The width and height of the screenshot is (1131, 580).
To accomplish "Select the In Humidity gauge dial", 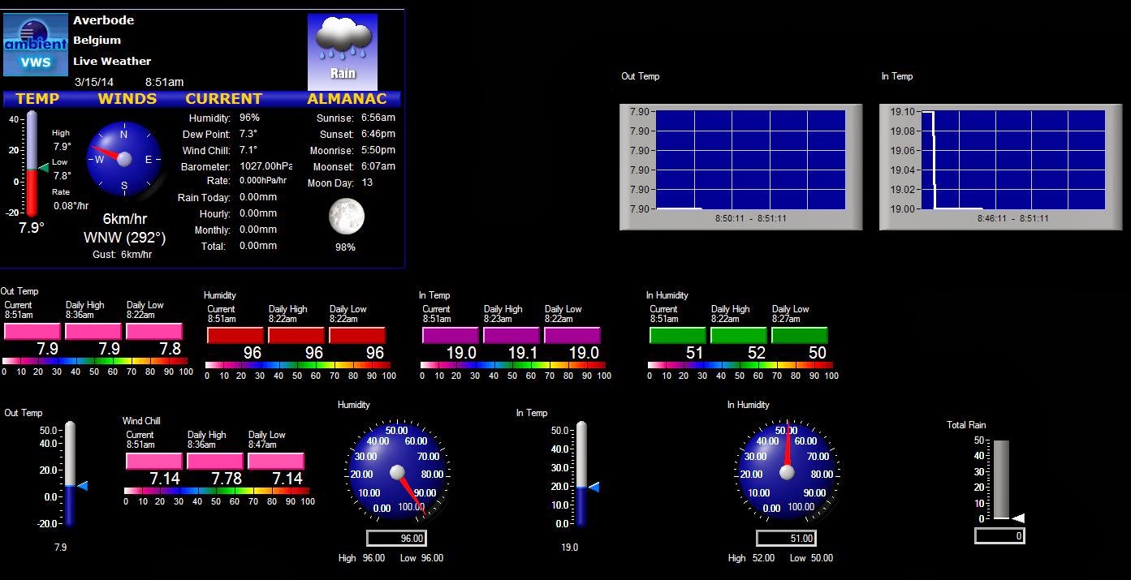I will (x=787, y=472).
